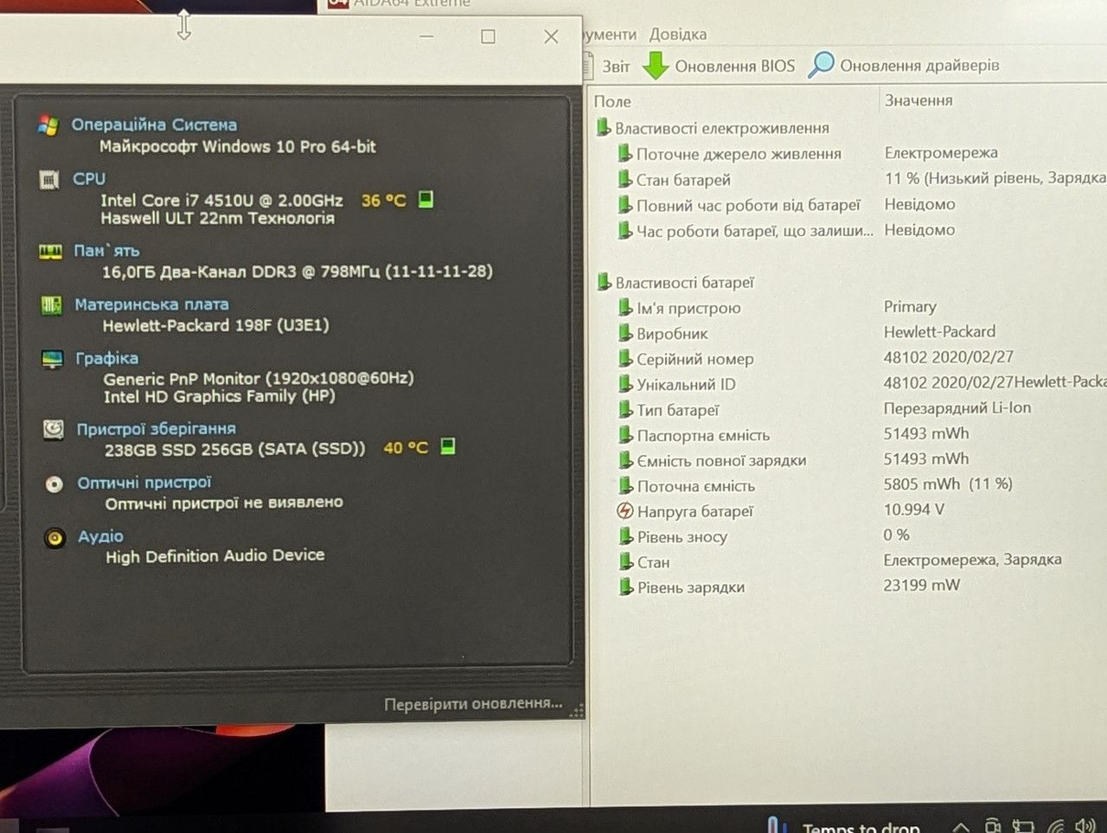Viewport: 1107px width, 833px height.
Task: Select the Generic PnP Monitor line
Action: pyautogui.click(x=259, y=379)
